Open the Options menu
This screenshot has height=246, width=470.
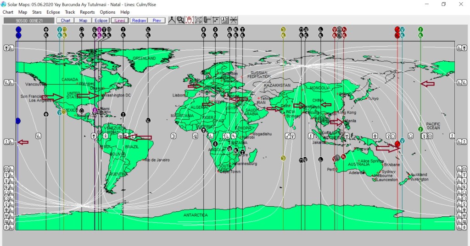(107, 12)
